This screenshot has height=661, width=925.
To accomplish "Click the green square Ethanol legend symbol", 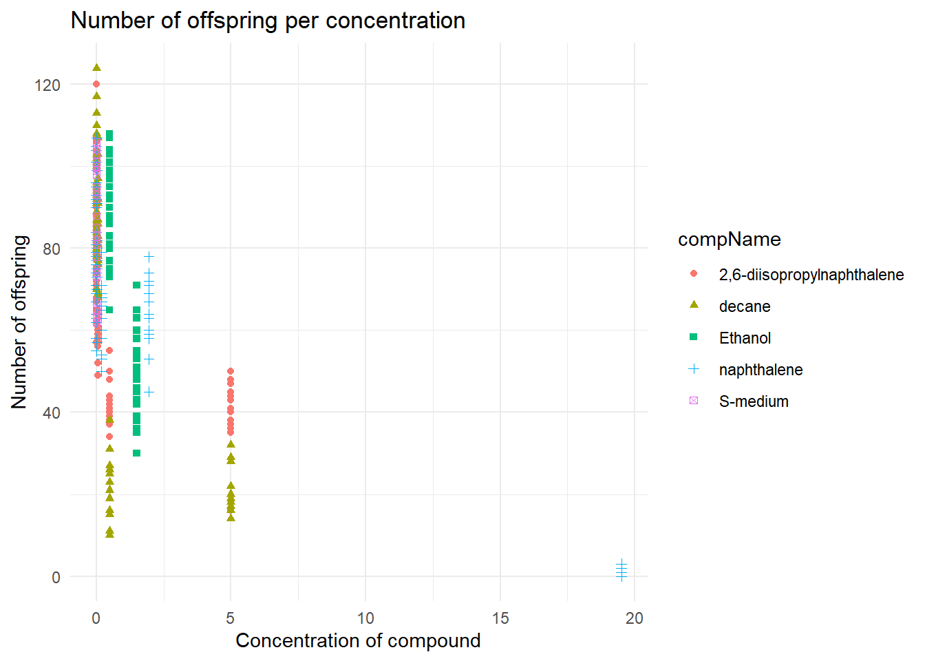I will [x=694, y=337].
